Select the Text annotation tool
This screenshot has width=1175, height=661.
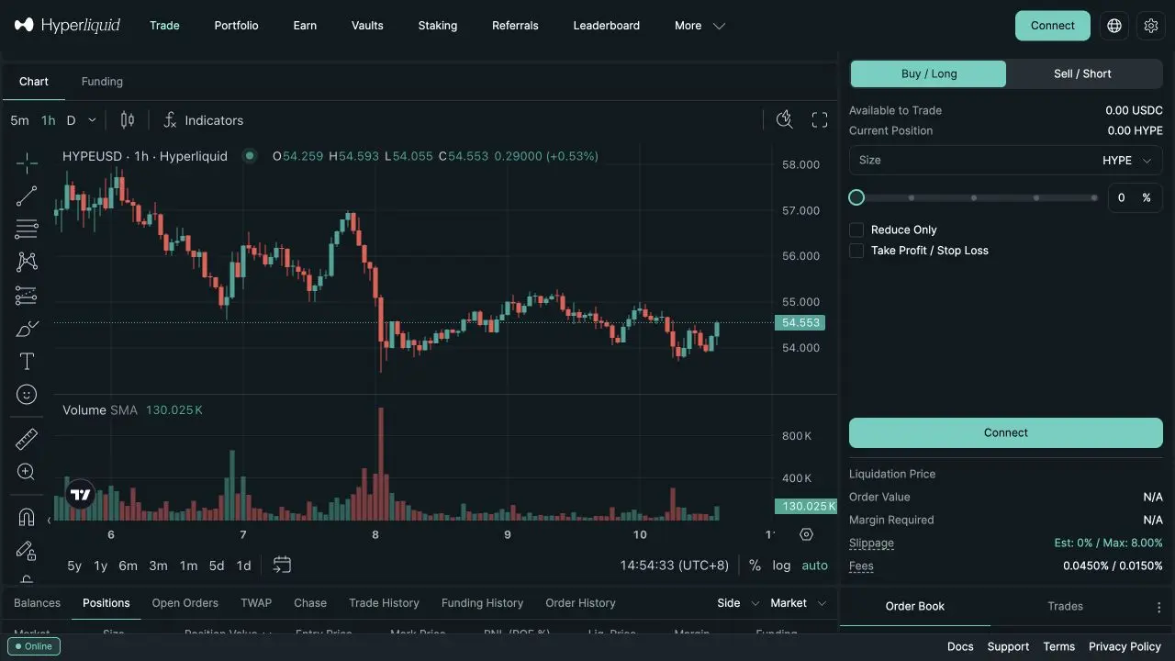27,362
